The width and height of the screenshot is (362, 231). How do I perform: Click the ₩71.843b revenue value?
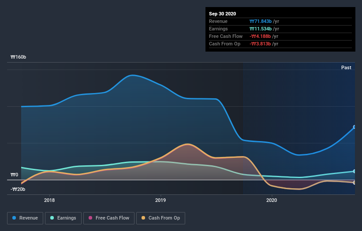click(x=261, y=21)
